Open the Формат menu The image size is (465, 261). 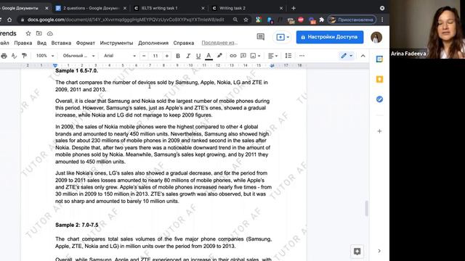[86, 43]
